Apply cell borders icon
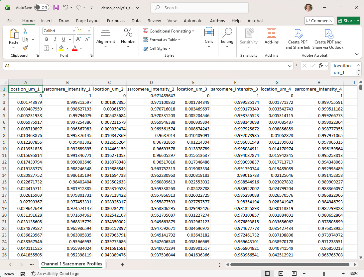The width and height of the screenshot is (364, 277). 47,48
